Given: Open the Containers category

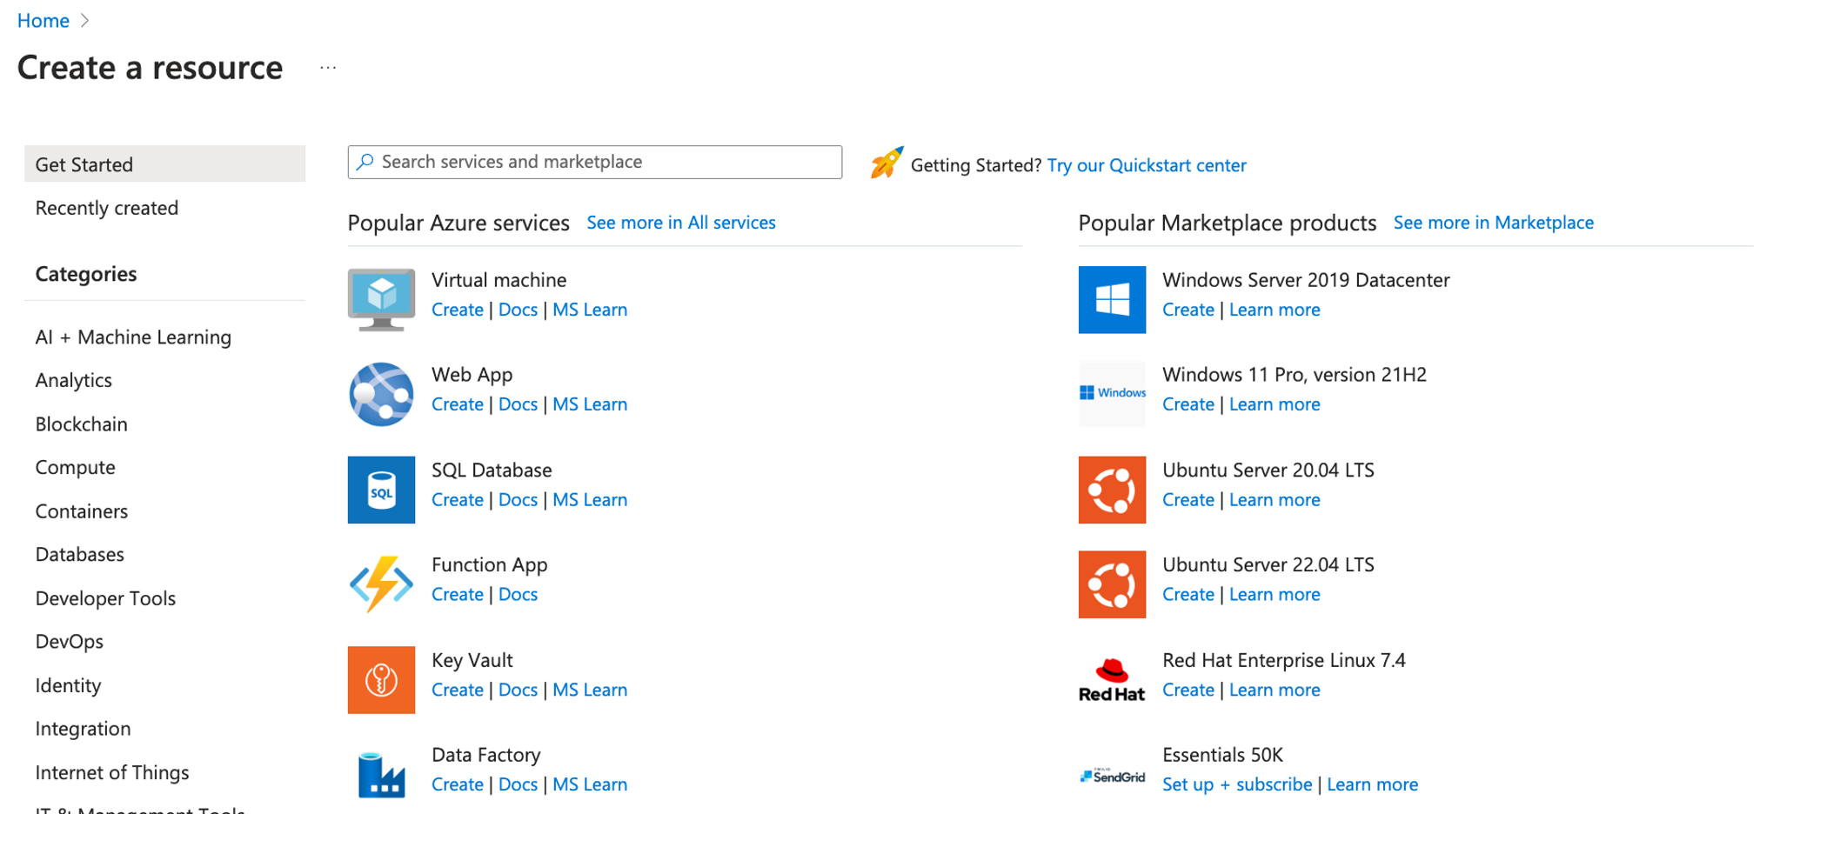Looking at the screenshot, I should (82, 510).
